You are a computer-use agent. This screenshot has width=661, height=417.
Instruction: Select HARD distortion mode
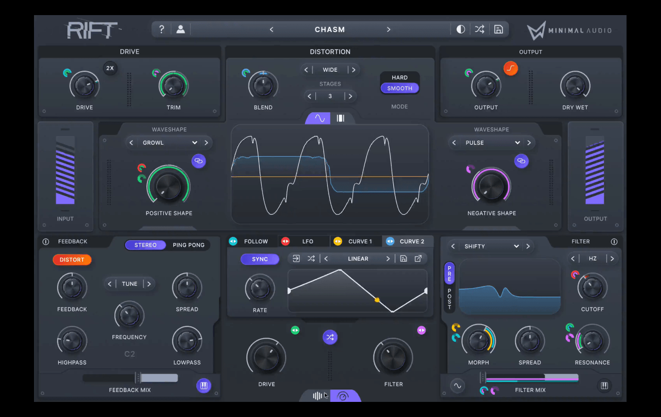pos(399,77)
